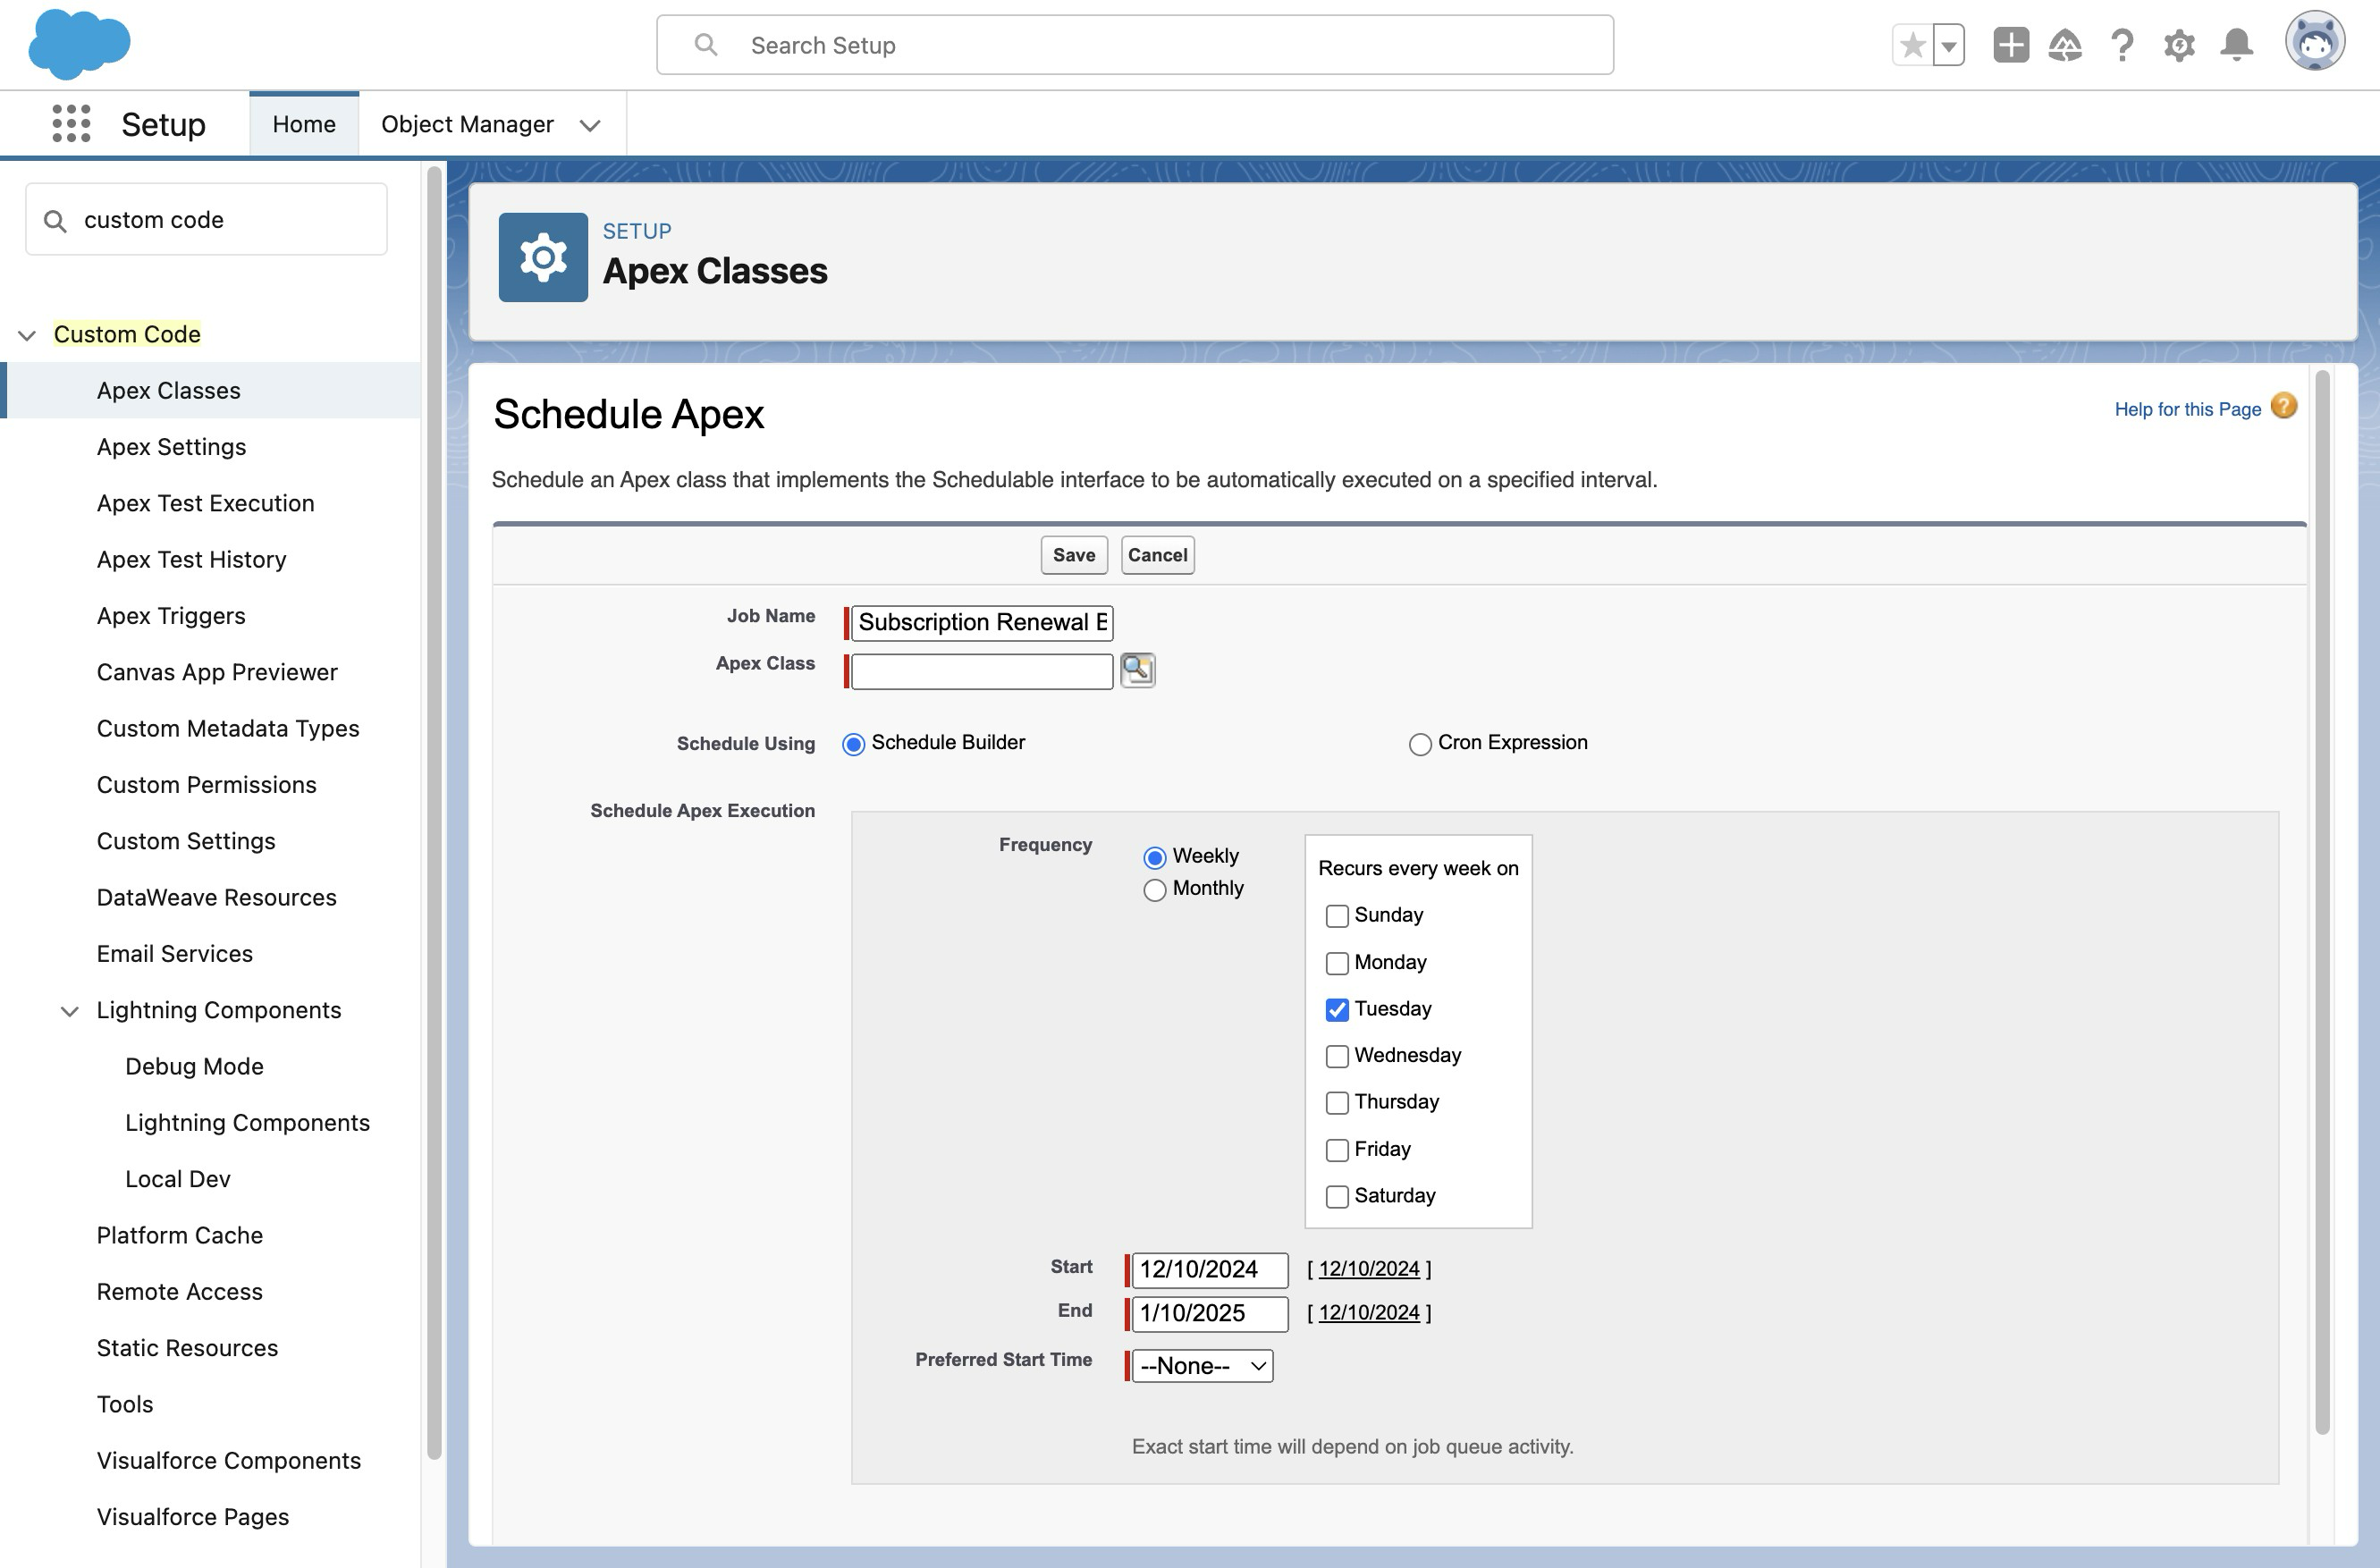Open DataWeave Resources in sidebar
The height and width of the screenshot is (1568, 2380).
(216, 897)
